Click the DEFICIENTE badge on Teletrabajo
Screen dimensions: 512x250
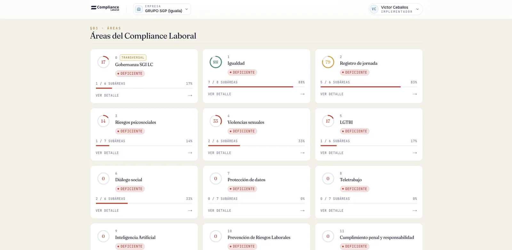pyautogui.click(x=355, y=189)
